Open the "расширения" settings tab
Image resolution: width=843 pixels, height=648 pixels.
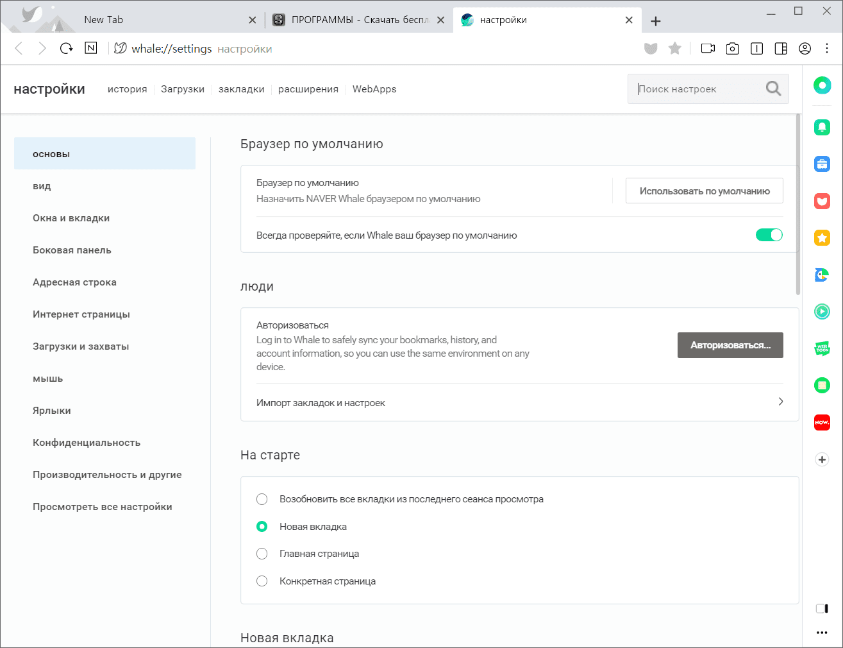[308, 89]
